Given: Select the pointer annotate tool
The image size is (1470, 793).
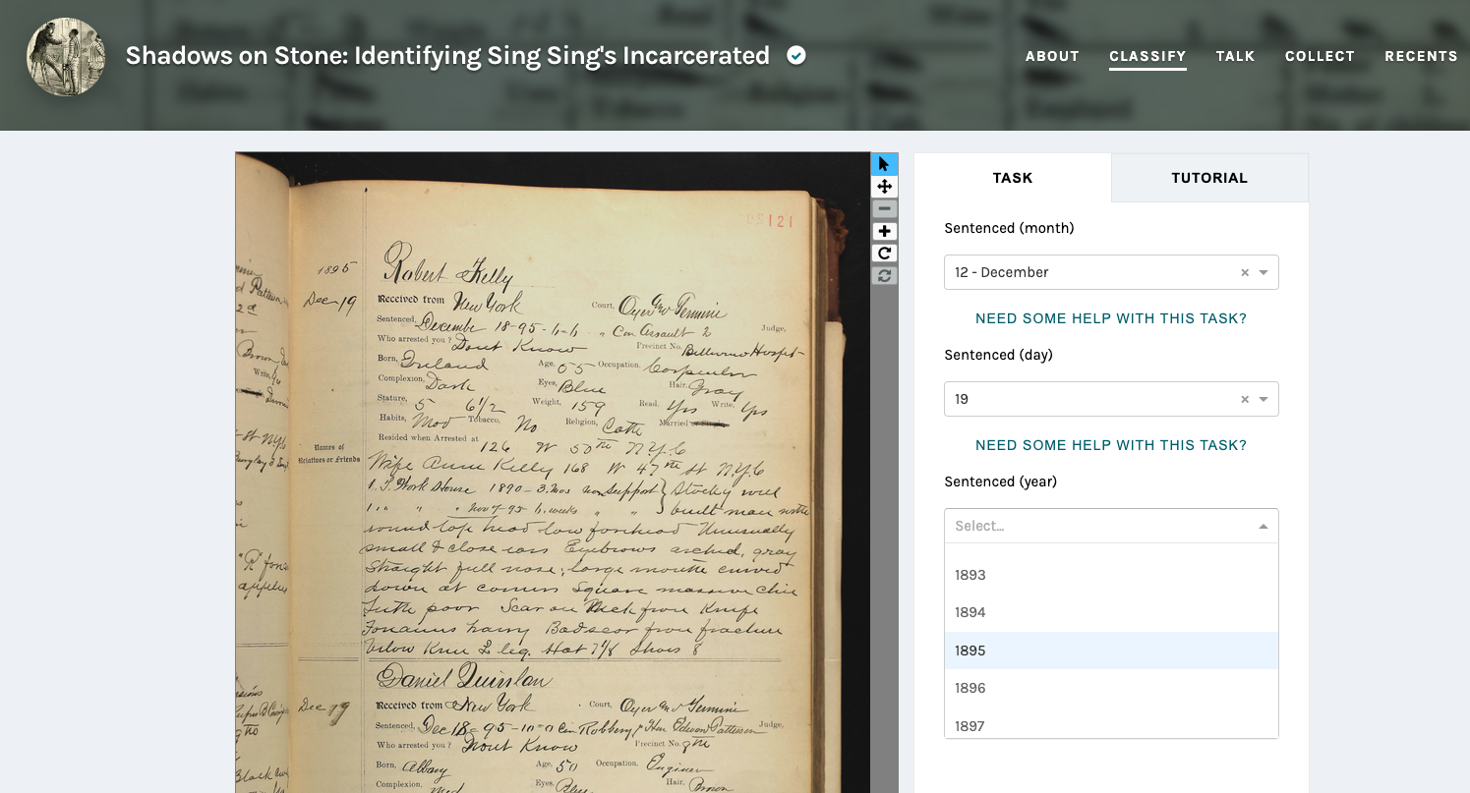Looking at the screenshot, I should click(884, 164).
